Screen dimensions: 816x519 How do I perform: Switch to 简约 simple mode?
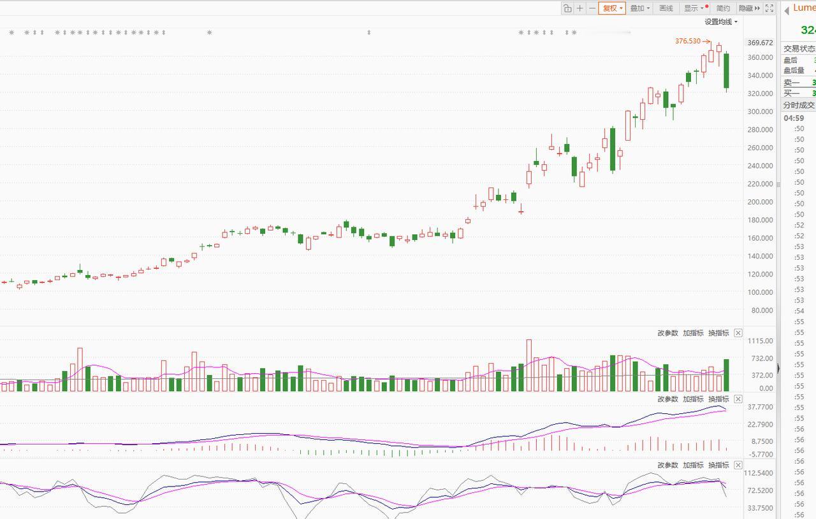pyautogui.click(x=723, y=8)
